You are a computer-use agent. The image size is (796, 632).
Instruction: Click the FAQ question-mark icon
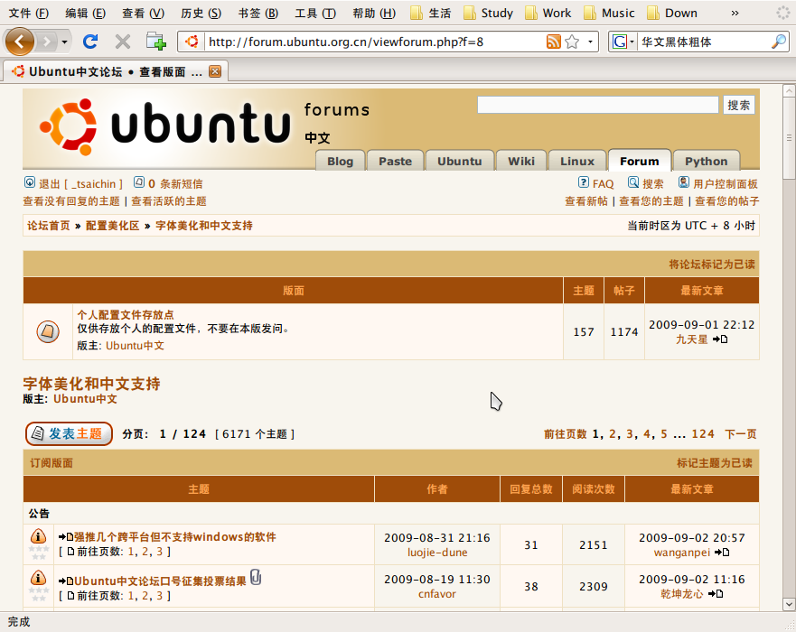click(584, 182)
